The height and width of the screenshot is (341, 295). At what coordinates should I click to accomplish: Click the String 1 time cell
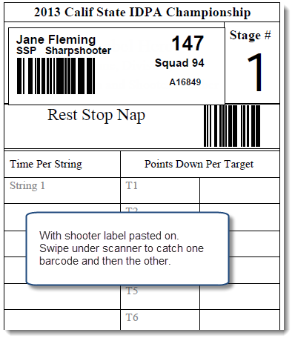tap(62, 191)
